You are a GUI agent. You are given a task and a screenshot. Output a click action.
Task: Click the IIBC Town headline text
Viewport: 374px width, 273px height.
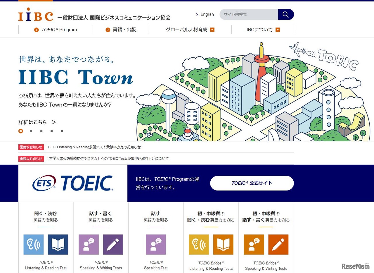[x=76, y=77]
